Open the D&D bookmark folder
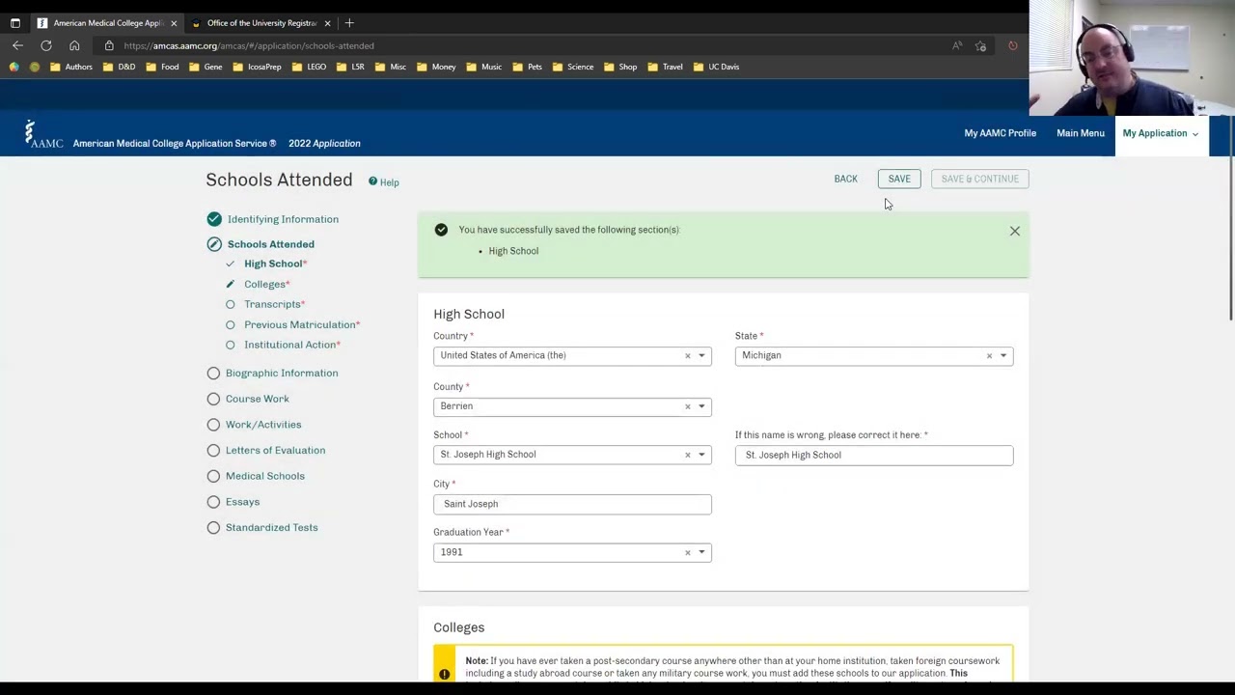The width and height of the screenshot is (1235, 695). click(119, 67)
